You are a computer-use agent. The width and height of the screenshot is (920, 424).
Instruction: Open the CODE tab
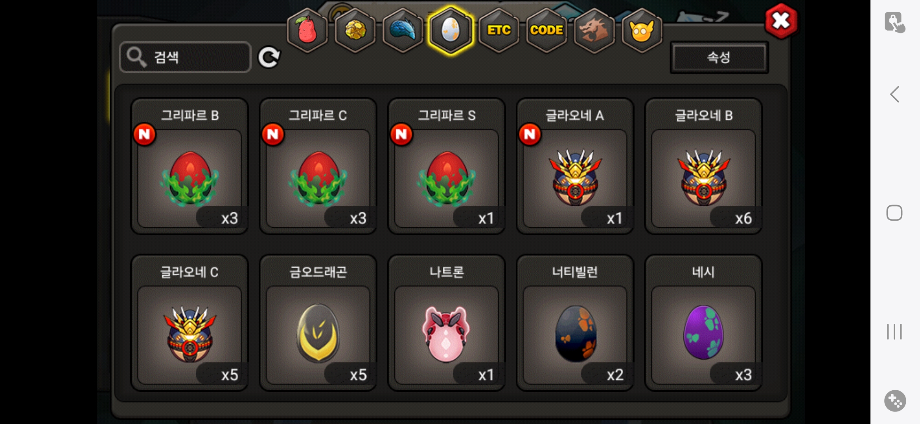pos(546,30)
